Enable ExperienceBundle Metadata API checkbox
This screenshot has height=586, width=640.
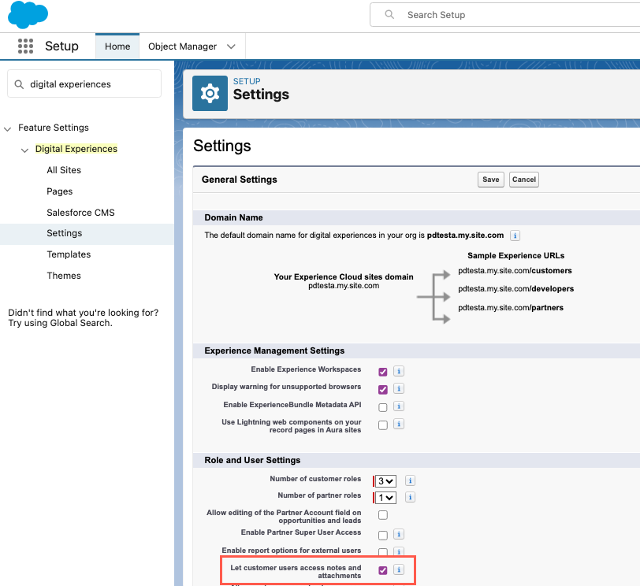click(x=383, y=407)
